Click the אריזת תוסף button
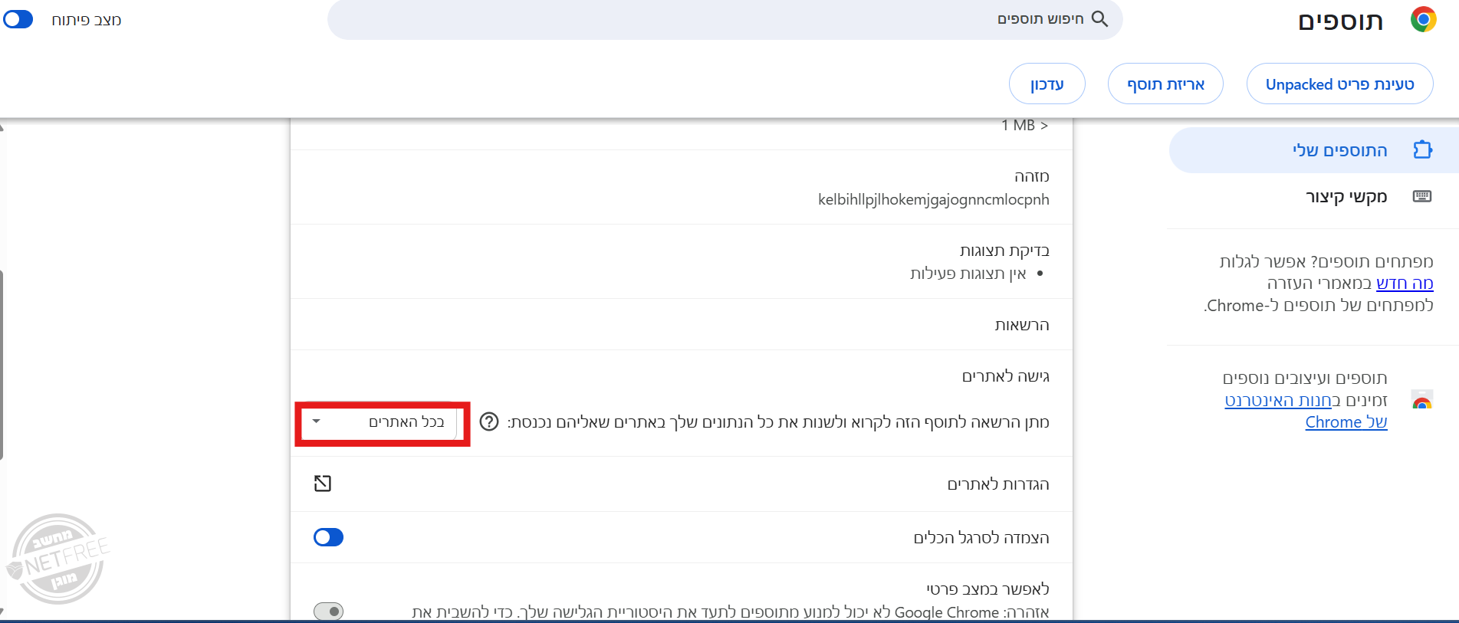The width and height of the screenshot is (1459, 623). [x=1165, y=84]
